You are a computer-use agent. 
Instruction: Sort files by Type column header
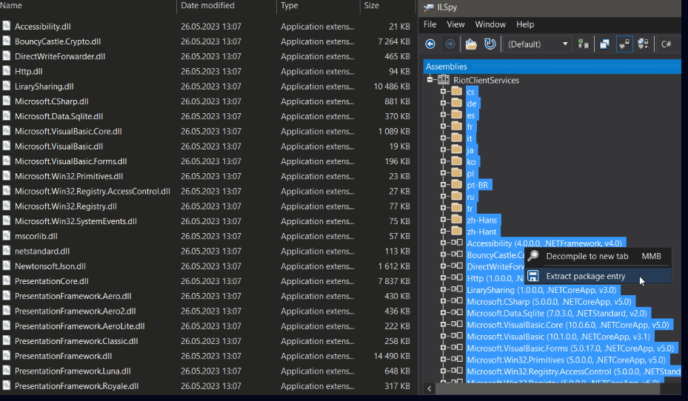point(318,6)
